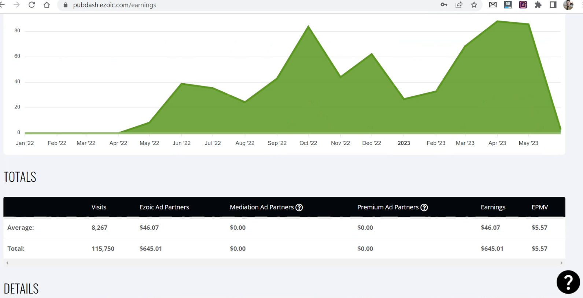This screenshot has width=583, height=298.
Task: Click the May '23 axis label
Action: coord(528,143)
